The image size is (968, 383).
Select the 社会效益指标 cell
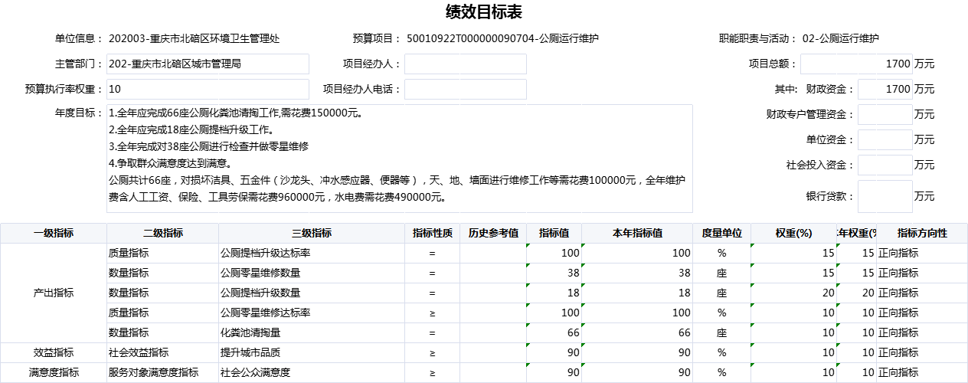point(163,353)
